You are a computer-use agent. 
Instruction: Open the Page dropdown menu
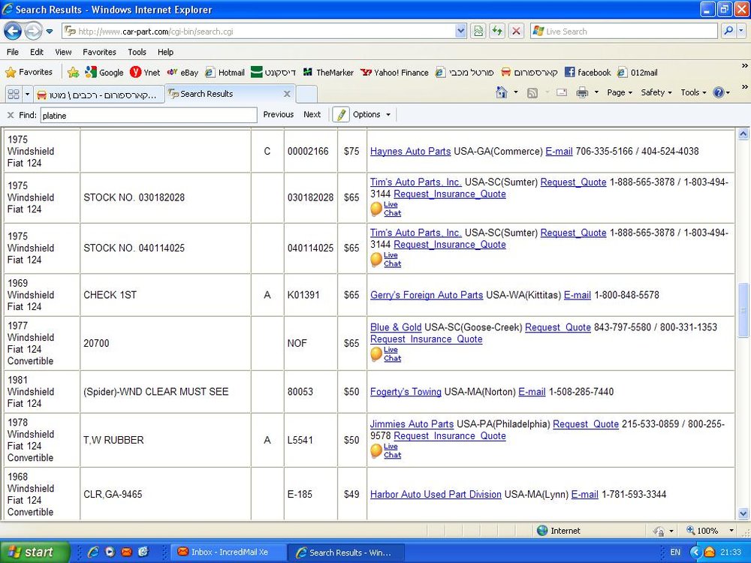pyautogui.click(x=620, y=92)
